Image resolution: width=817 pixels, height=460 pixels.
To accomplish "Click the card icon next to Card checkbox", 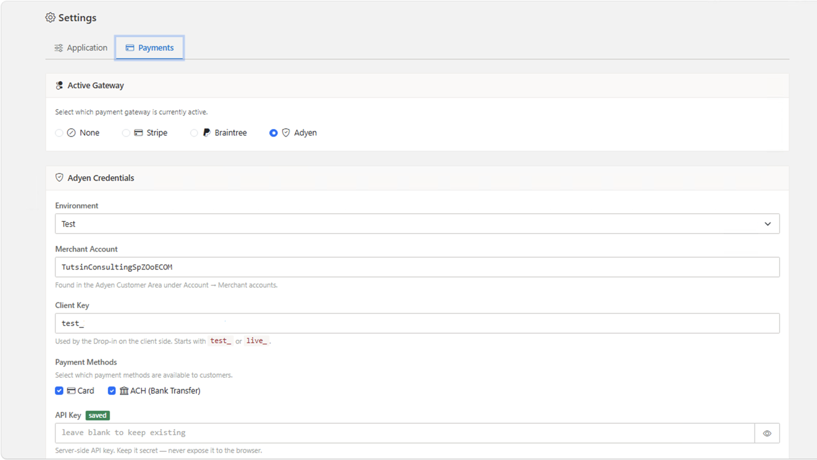I will coord(70,390).
